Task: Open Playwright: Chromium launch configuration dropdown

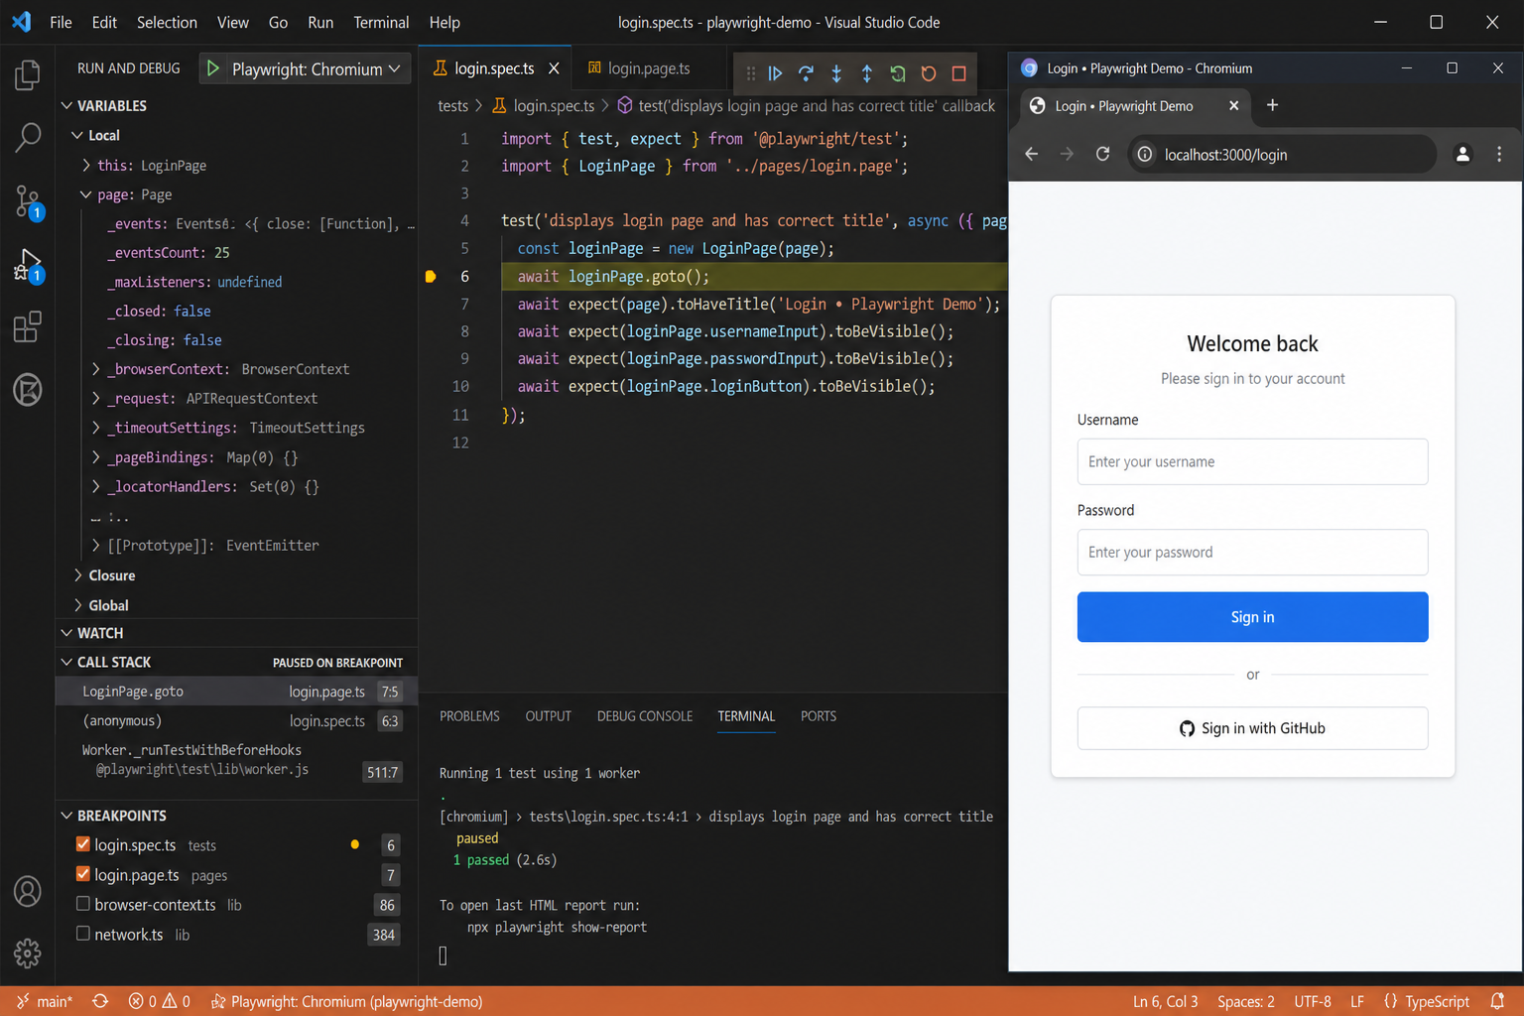Action: (x=317, y=68)
